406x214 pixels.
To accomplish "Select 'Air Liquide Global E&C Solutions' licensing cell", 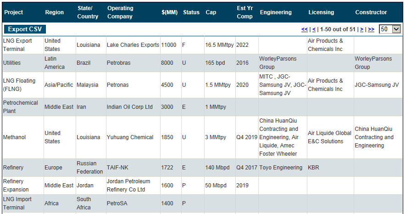I will (x=330, y=137).
